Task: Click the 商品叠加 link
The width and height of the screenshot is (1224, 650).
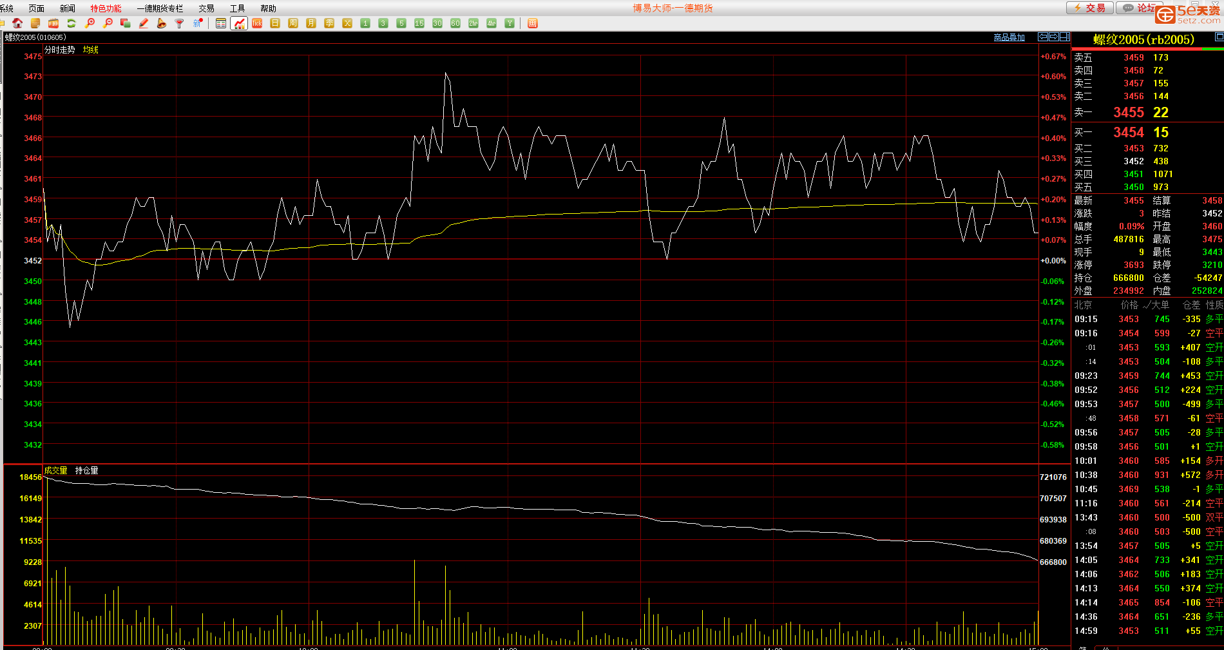Action: pos(1009,37)
